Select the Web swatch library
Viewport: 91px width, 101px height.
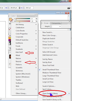click(x=24, y=86)
